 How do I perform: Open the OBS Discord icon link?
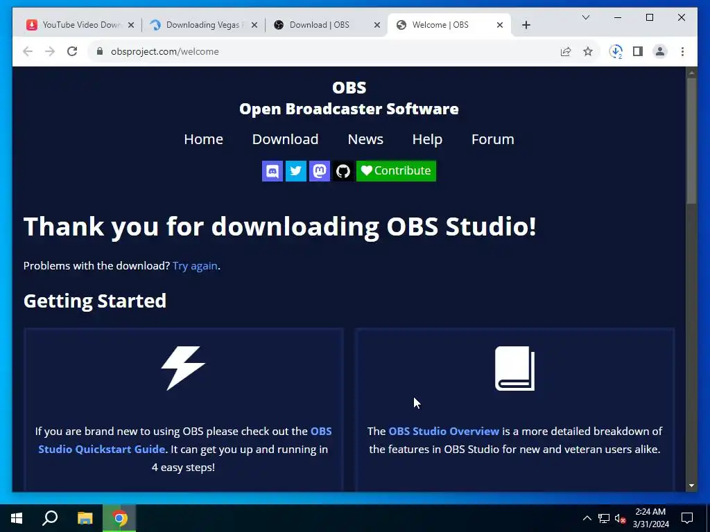click(272, 171)
